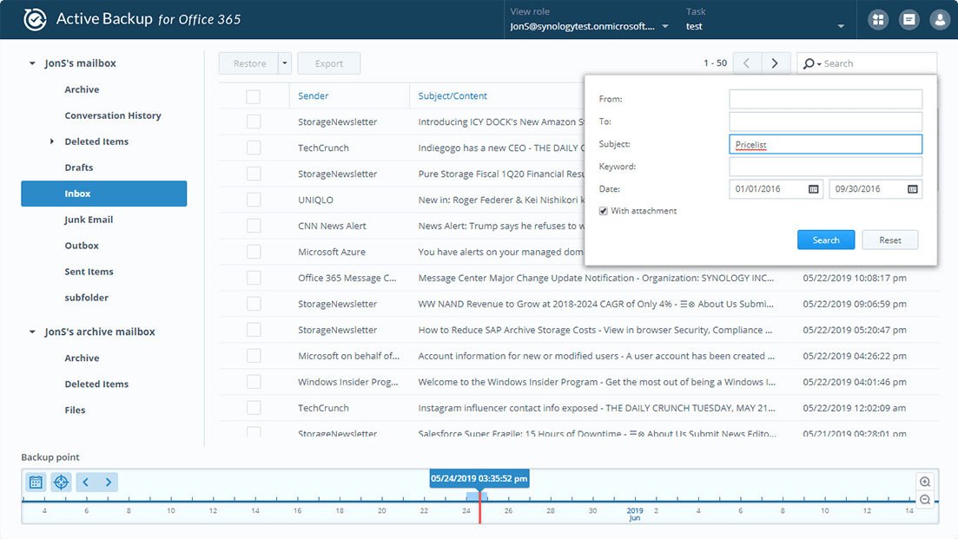This screenshot has height=539, width=958.
Task: Open the View role dropdown
Action: 590,26
